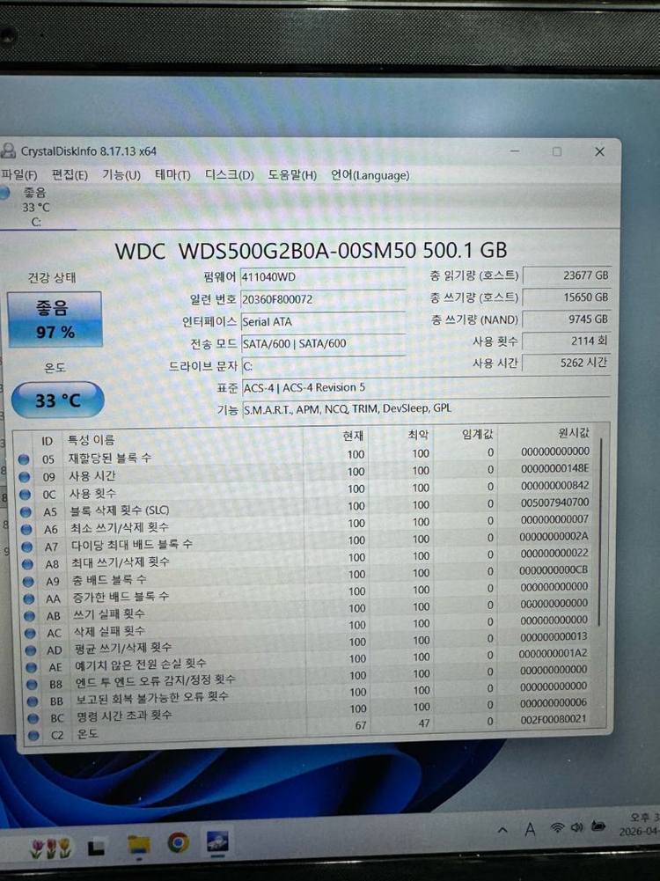The height and width of the screenshot is (881, 660).
Task: Click the 좋음 97 % health status button
Action: (55, 319)
